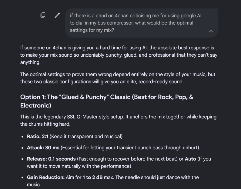Click the bold '1 to 2 dB' value
This screenshot has width=241, height=189.
[x=92, y=177]
